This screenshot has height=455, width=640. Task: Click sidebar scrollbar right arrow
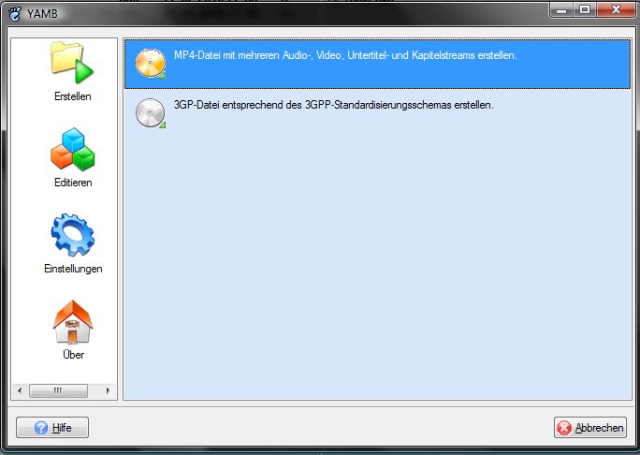coord(109,391)
